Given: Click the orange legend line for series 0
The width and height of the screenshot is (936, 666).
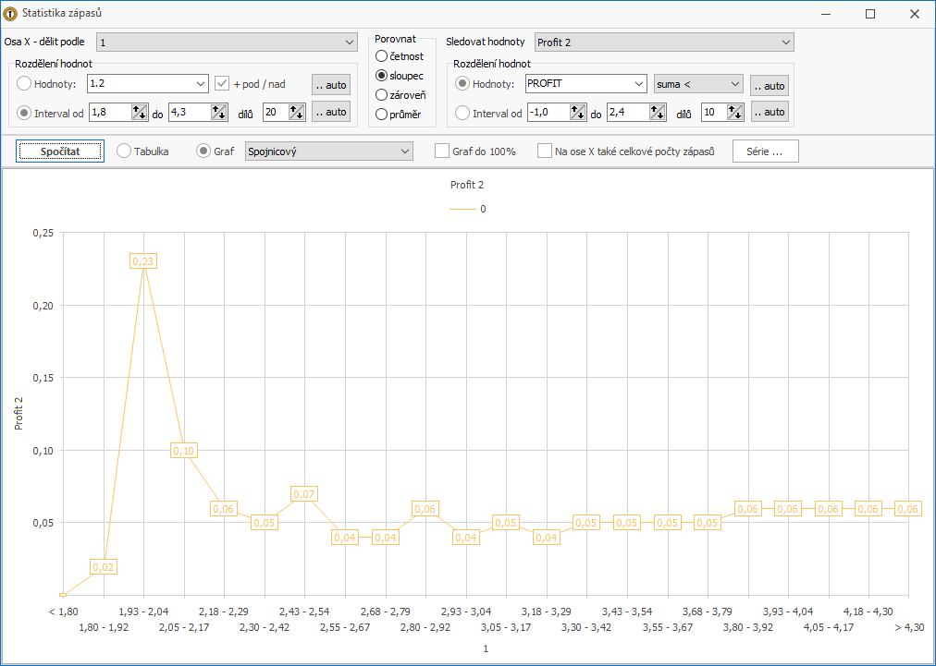Looking at the screenshot, I should tap(462, 210).
